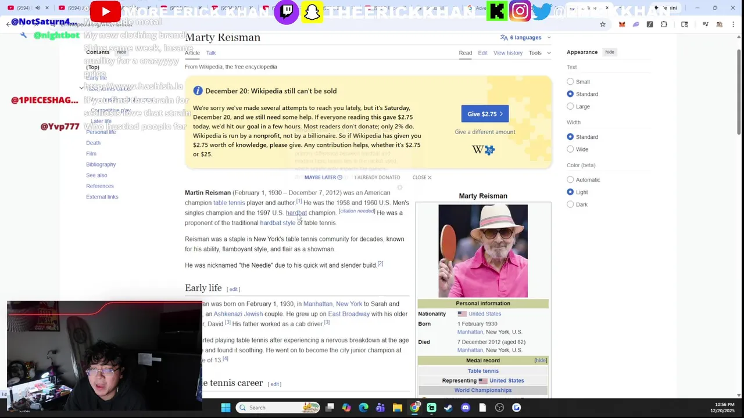Bookmark this page with the star icon
The height and width of the screenshot is (418, 744).
click(603, 24)
